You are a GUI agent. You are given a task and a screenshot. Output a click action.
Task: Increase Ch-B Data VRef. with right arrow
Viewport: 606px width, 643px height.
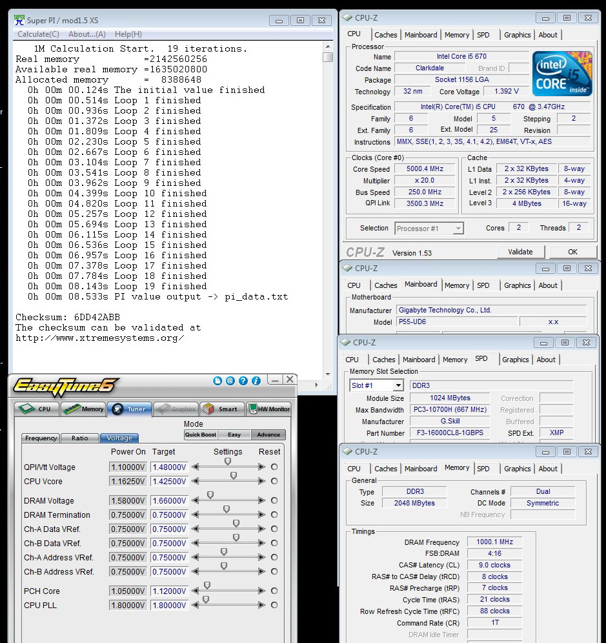261,543
